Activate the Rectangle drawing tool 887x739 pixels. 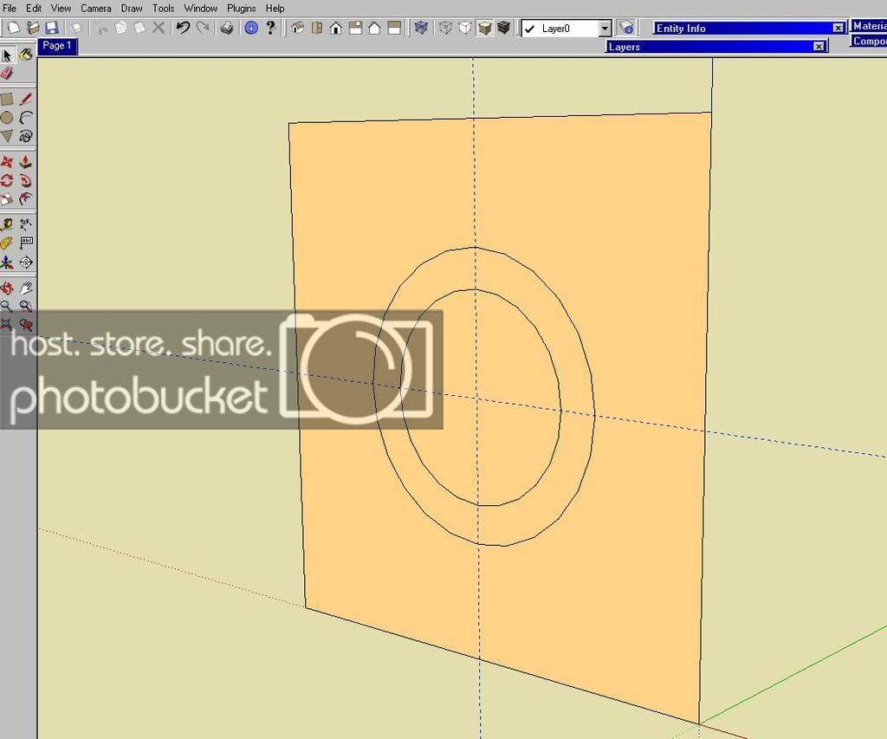click(x=7, y=100)
